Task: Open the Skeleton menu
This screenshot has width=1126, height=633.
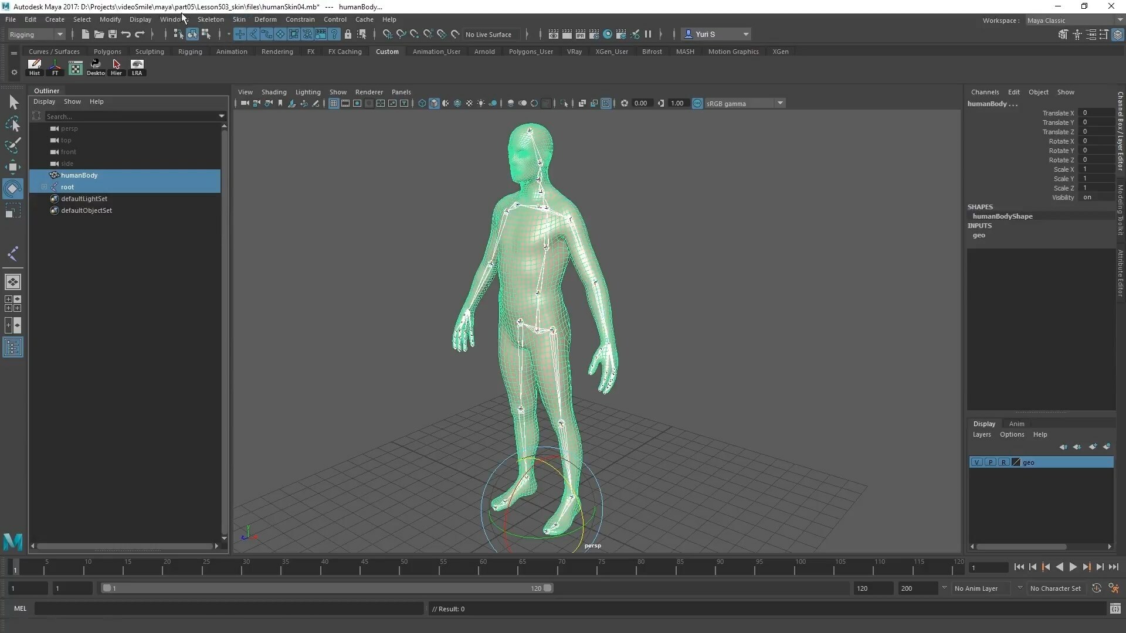Action: pyautogui.click(x=210, y=19)
